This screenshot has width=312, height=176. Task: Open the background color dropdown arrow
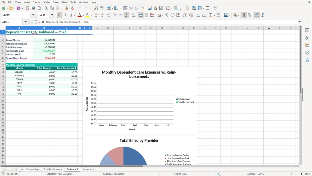pyautogui.click(x=91, y=15)
